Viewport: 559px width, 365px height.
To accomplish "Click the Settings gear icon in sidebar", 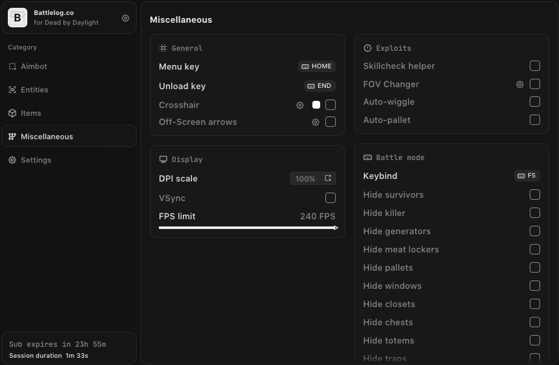I will (12, 160).
